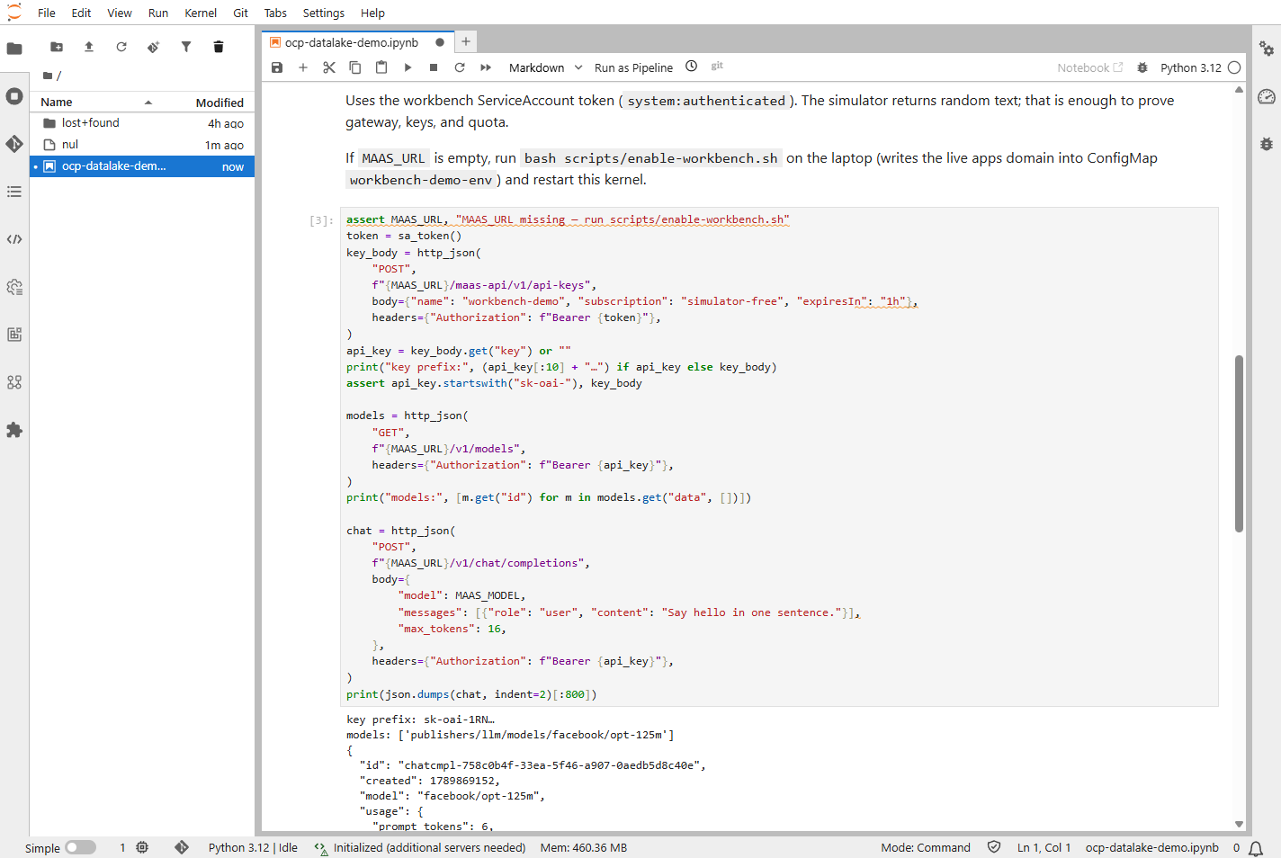Click the git icon in notebook toolbar
The width and height of the screenshot is (1281, 858).
click(x=717, y=67)
